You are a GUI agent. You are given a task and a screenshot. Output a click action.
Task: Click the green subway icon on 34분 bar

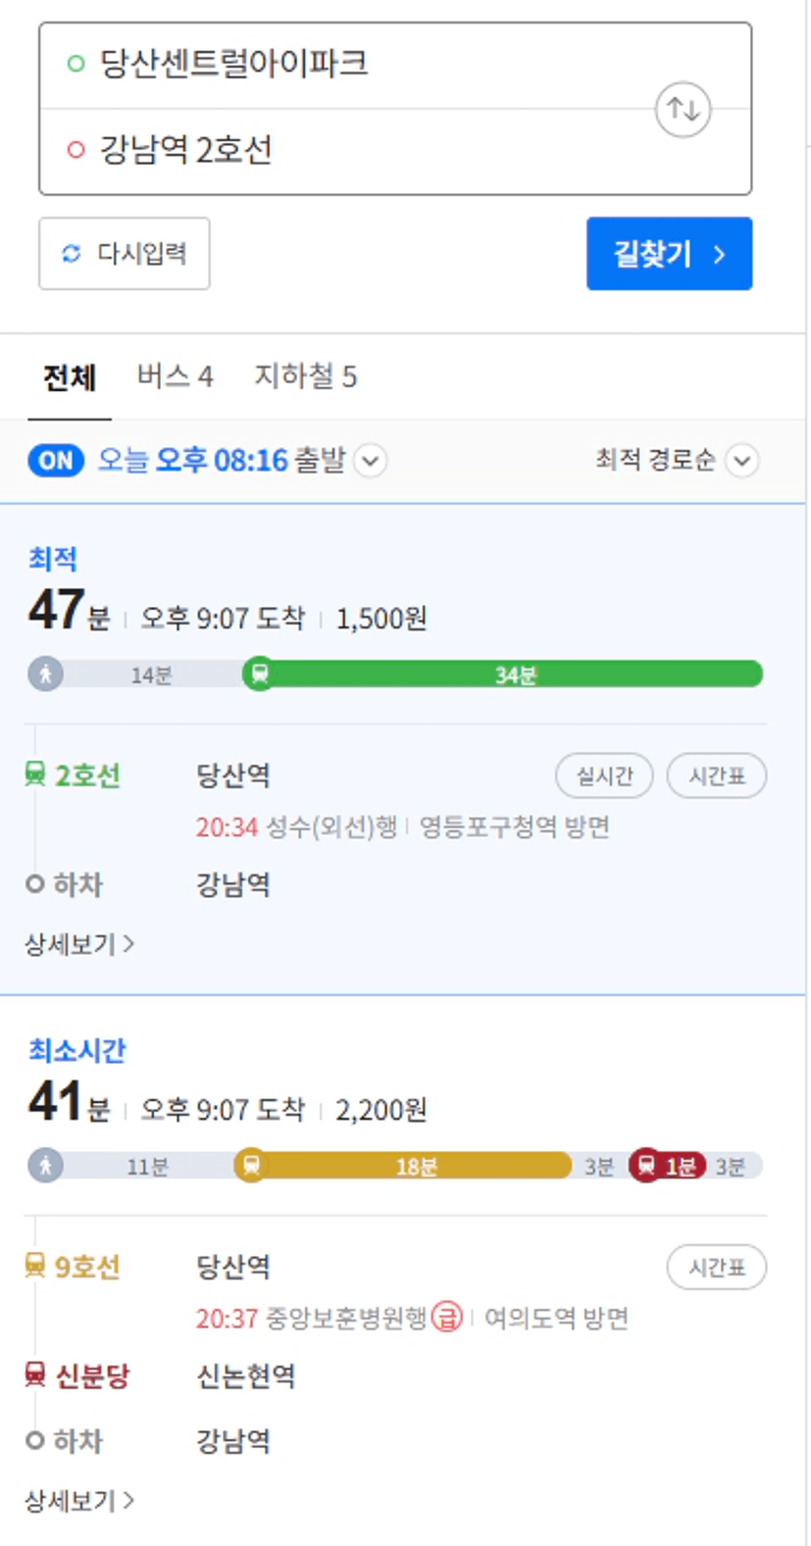259,673
